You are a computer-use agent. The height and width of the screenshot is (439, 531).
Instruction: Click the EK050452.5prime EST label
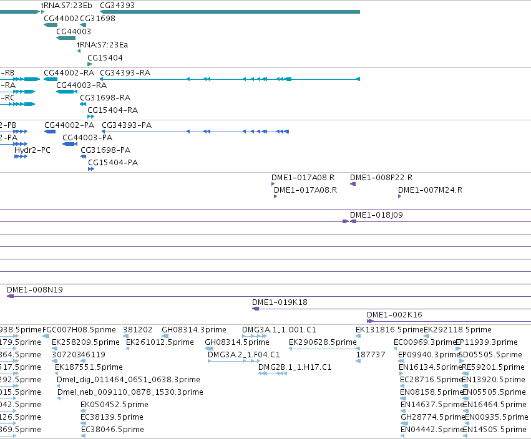(x=114, y=405)
